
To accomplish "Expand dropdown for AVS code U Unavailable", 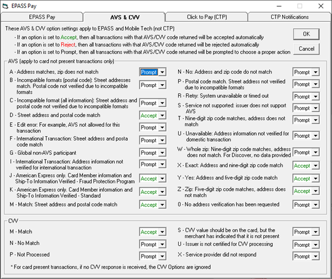I will pos(315,136).
